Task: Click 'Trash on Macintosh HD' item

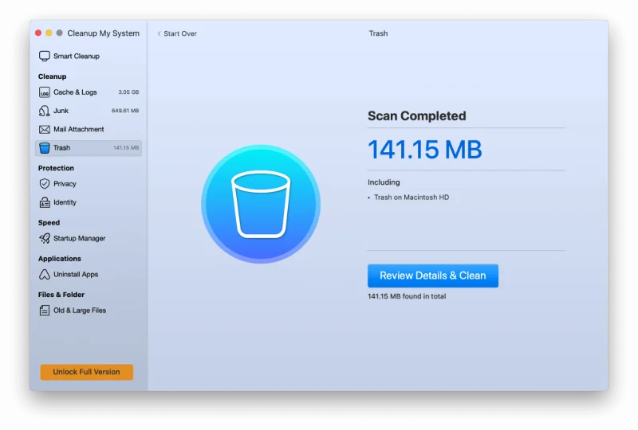Action: (412, 197)
